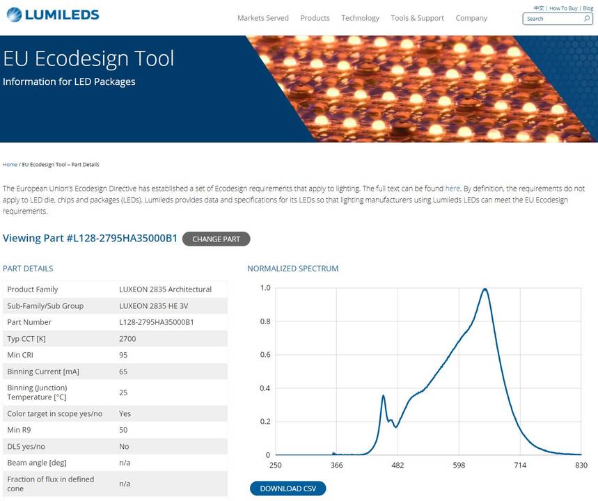Open the How To Buy link
The image size is (598, 501).
tap(563, 8)
